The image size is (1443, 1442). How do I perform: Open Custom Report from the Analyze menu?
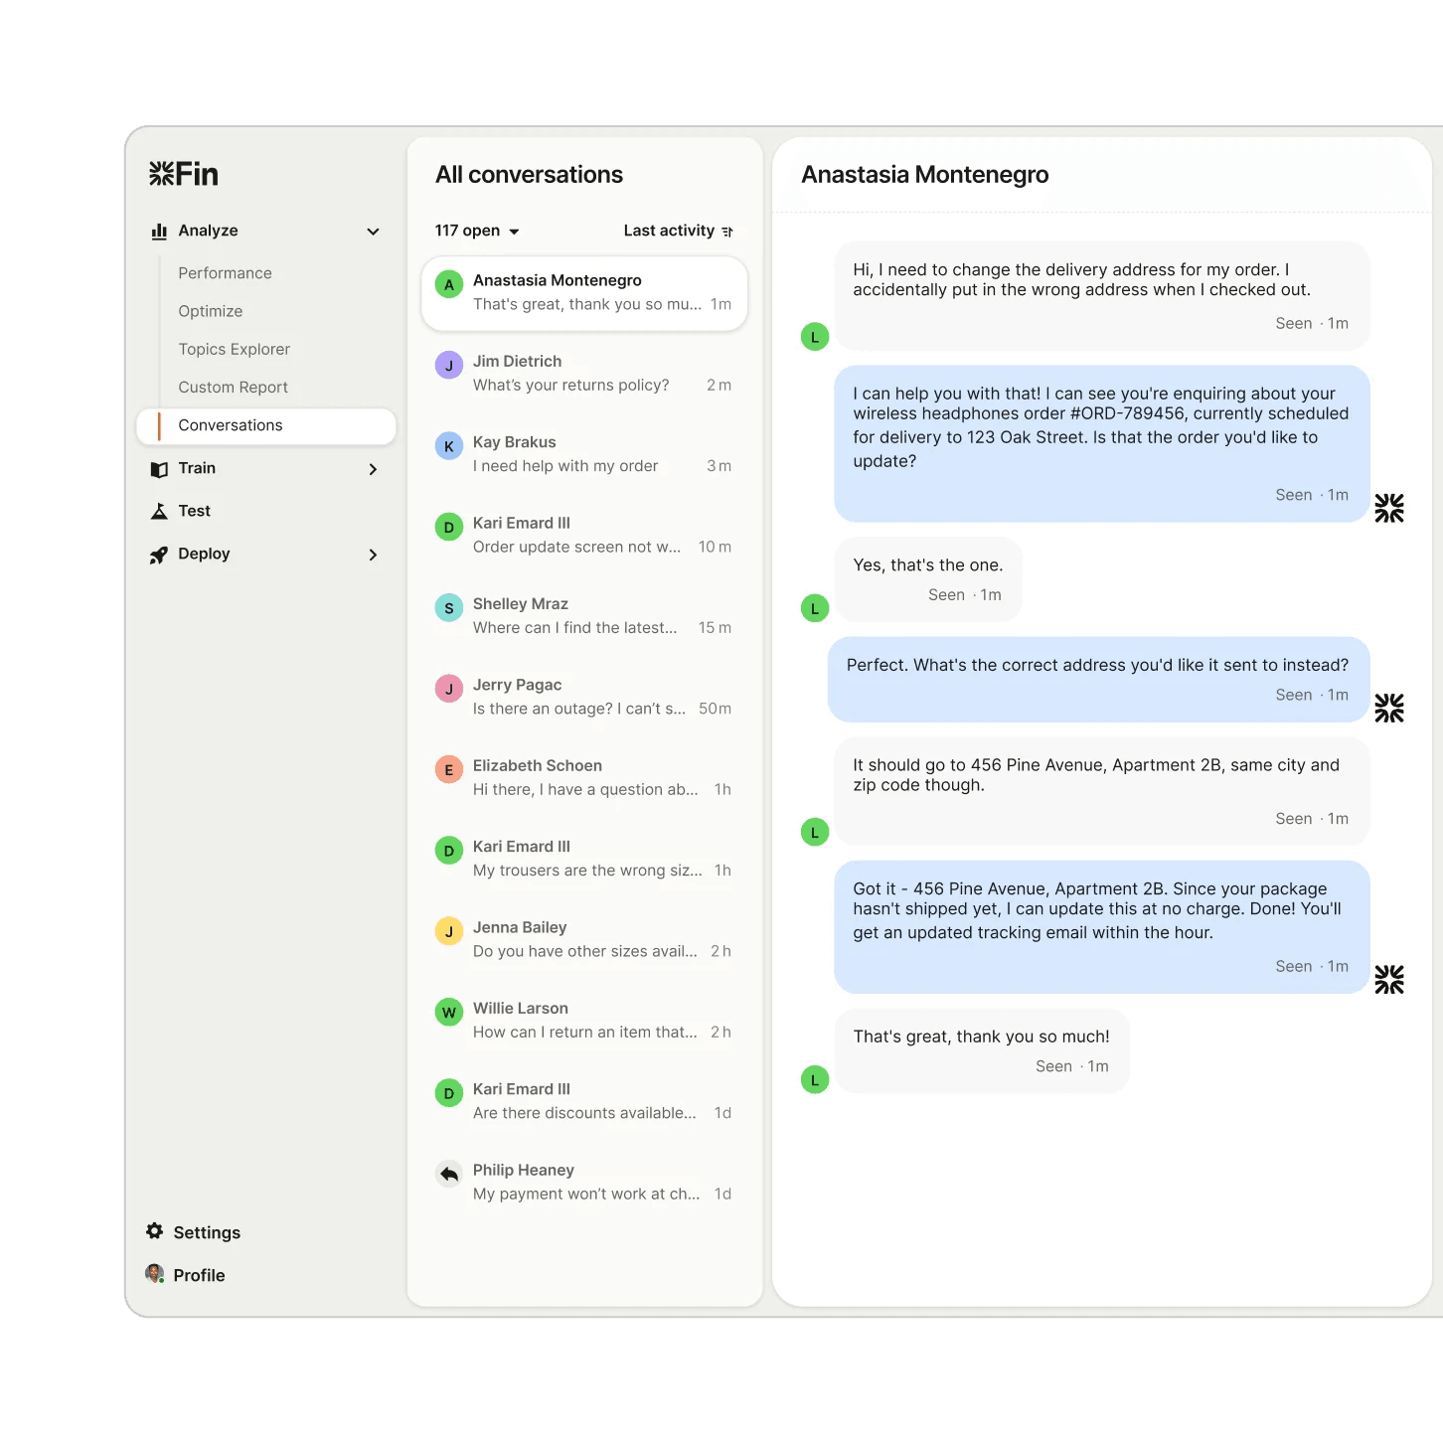click(x=233, y=388)
